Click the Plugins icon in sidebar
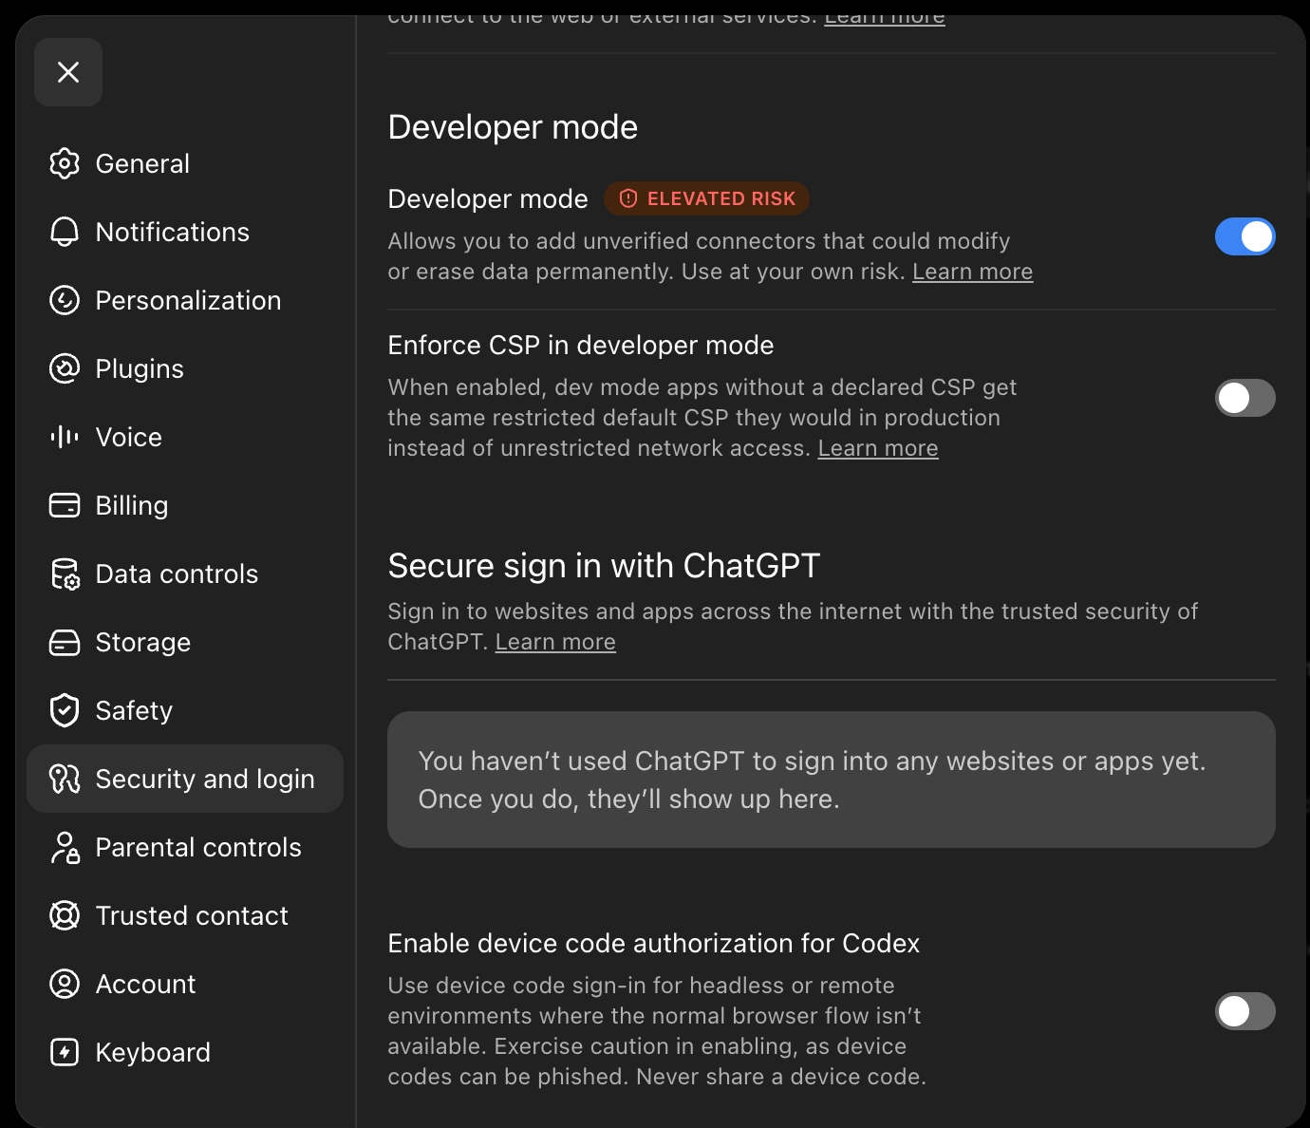The image size is (1310, 1128). coord(65,368)
